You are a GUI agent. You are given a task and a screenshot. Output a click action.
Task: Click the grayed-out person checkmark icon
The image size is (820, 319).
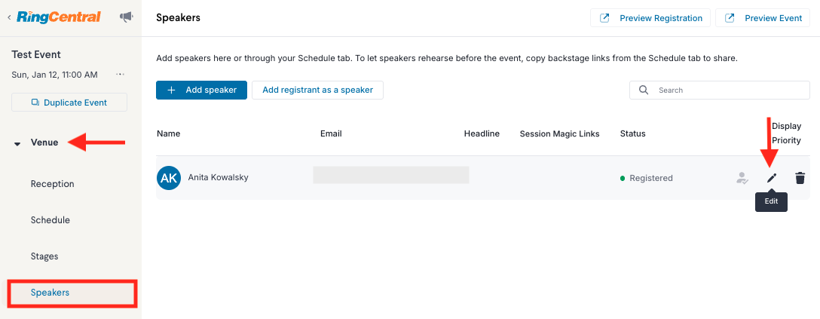742,178
